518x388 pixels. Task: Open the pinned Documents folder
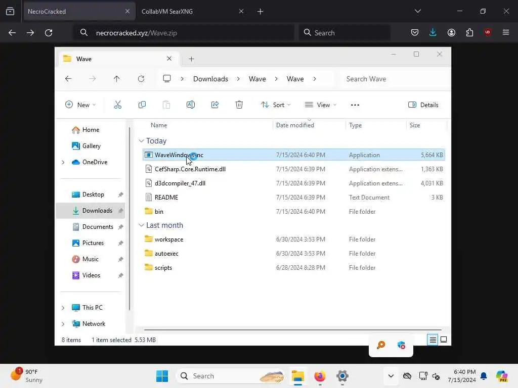[x=93, y=227]
